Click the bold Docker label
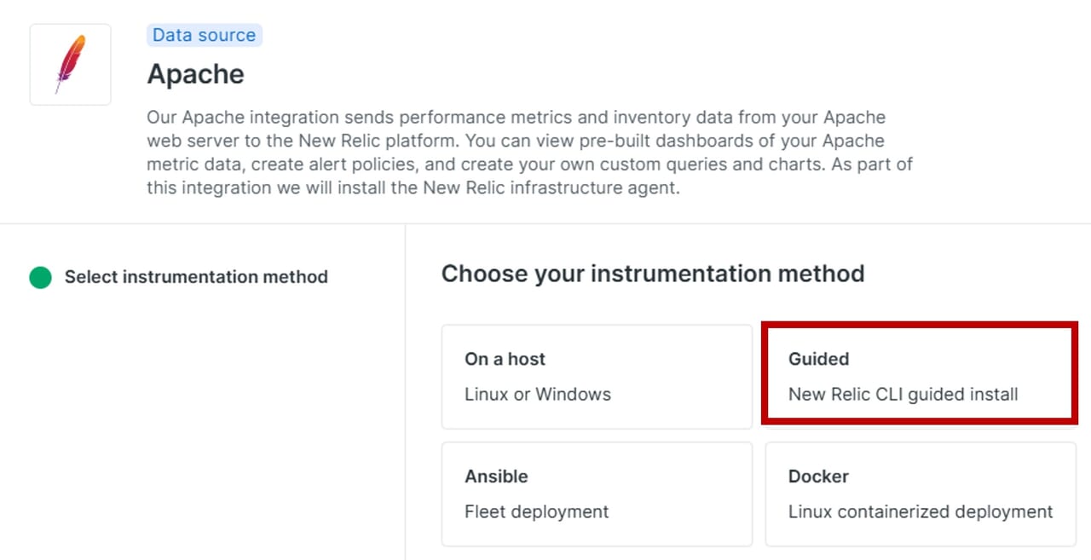The height and width of the screenshot is (560, 1091). (x=818, y=476)
